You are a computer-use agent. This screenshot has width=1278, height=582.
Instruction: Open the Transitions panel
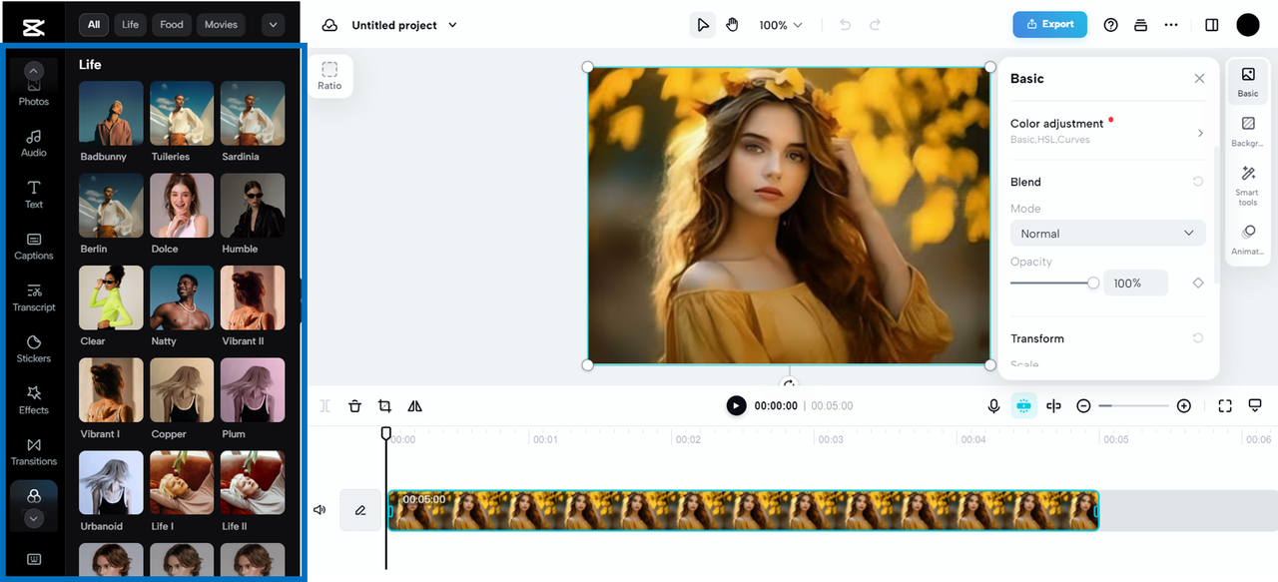coord(34,452)
